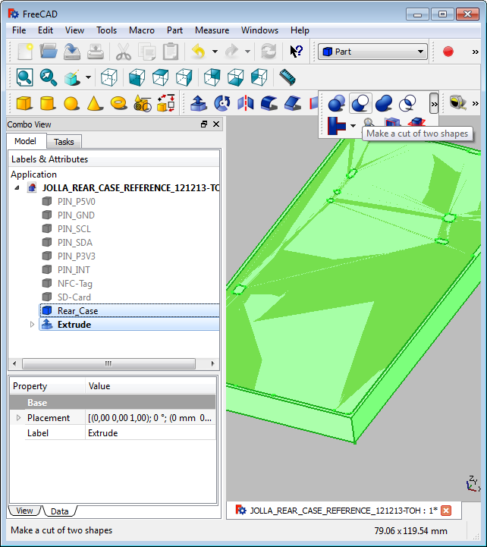
Task: Set rear view
Action: [212, 77]
